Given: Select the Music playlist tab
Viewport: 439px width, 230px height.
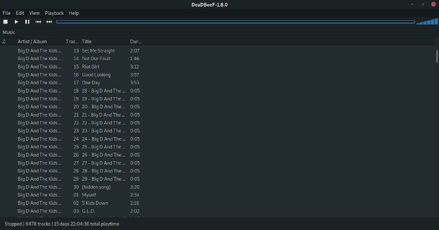Looking at the screenshot, I should (x=9, y=32).
